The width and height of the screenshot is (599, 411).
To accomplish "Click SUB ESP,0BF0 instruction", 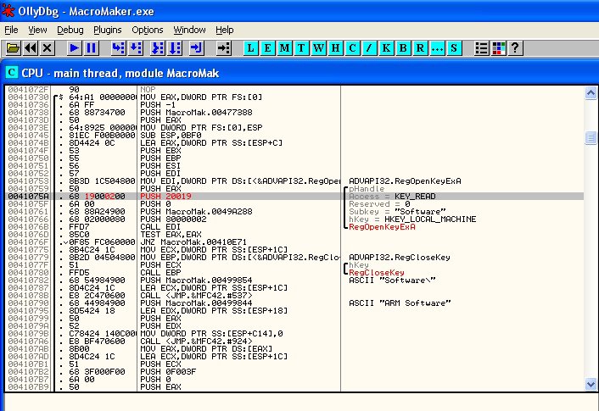I will pyautogui.click(x=171, y=135).
